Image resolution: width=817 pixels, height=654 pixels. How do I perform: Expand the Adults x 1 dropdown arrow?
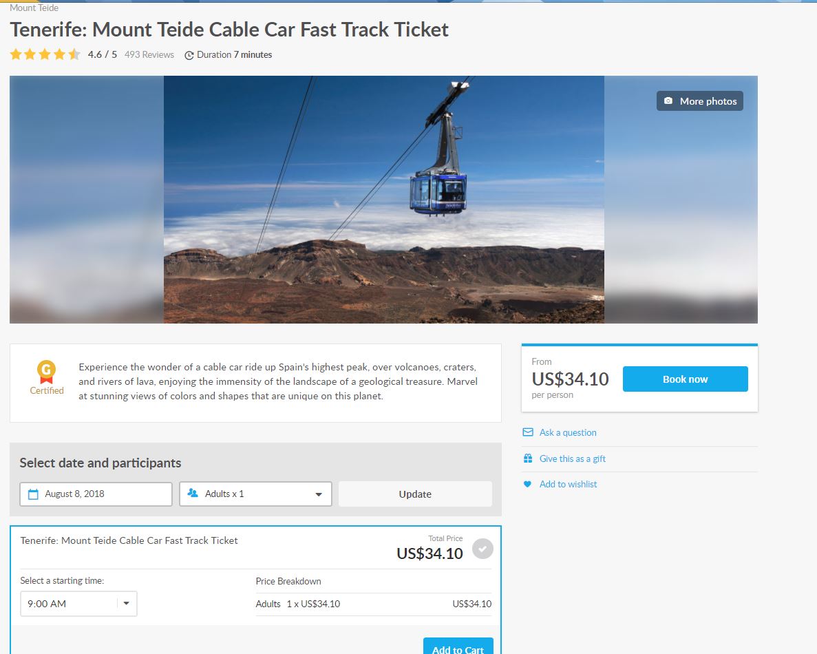pos(319,494)
